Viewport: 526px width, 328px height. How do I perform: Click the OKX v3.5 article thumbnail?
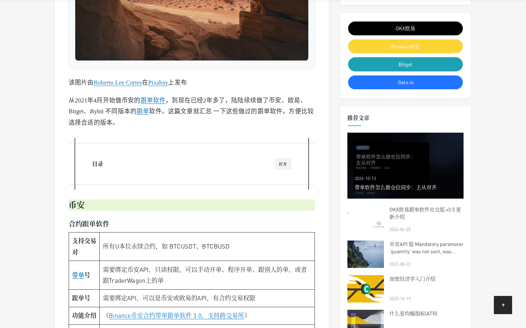[366, 219]
